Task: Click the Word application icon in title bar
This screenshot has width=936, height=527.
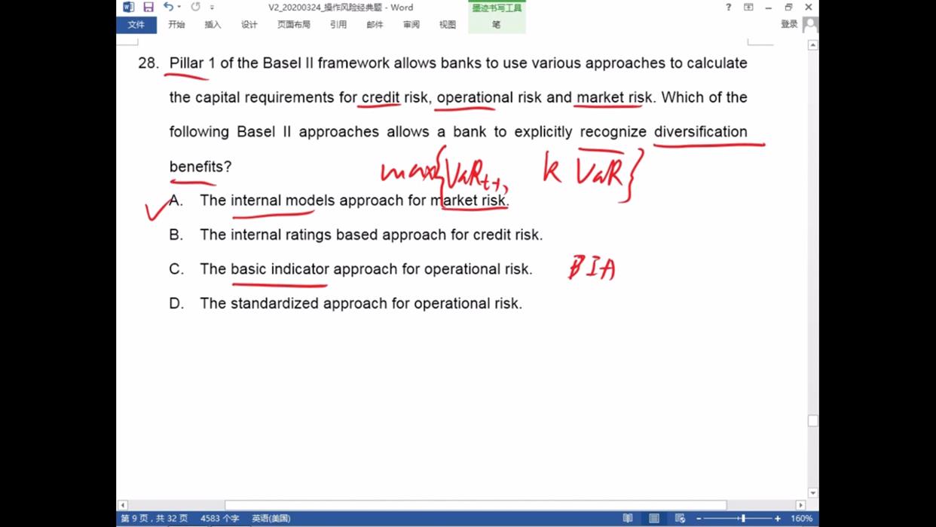Action: (128, 8)
